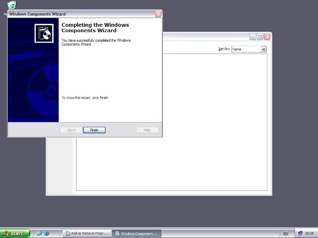This screenshot has width=318, height=238.
Task: Open the Recycle Bin desktop icon
Action: tap(12, 5)
